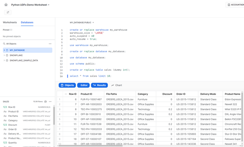Sort by the Category column header
The image size is (244, 147).
tap(146, 94)
